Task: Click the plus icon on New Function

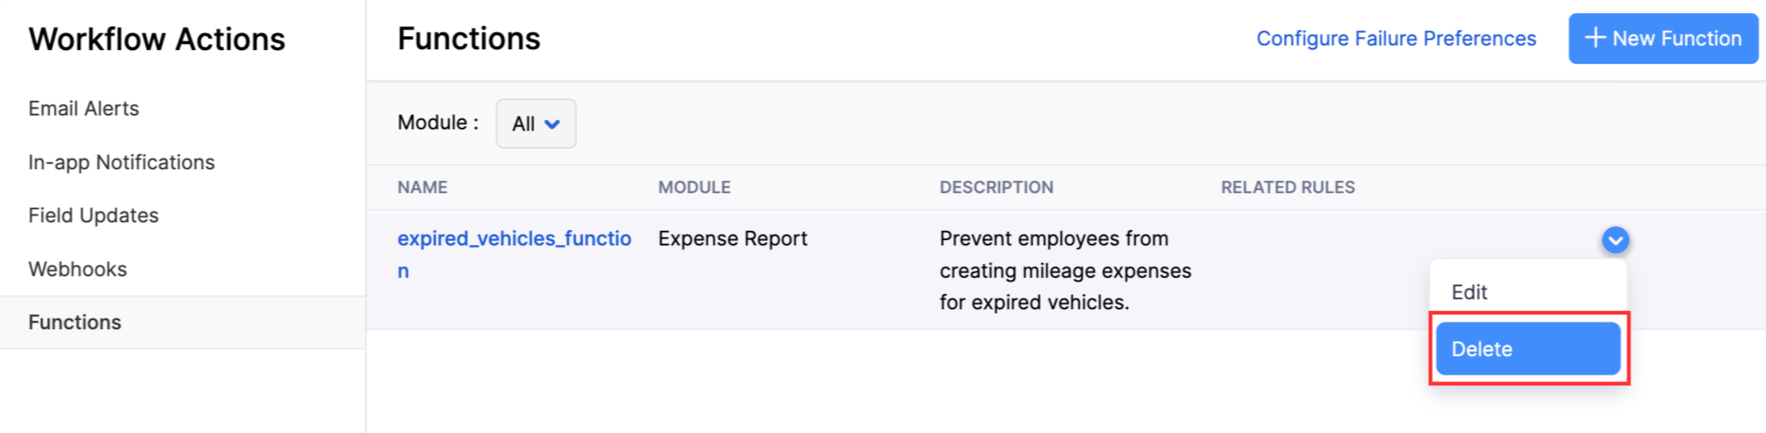Action: (x=1595, y=38)
